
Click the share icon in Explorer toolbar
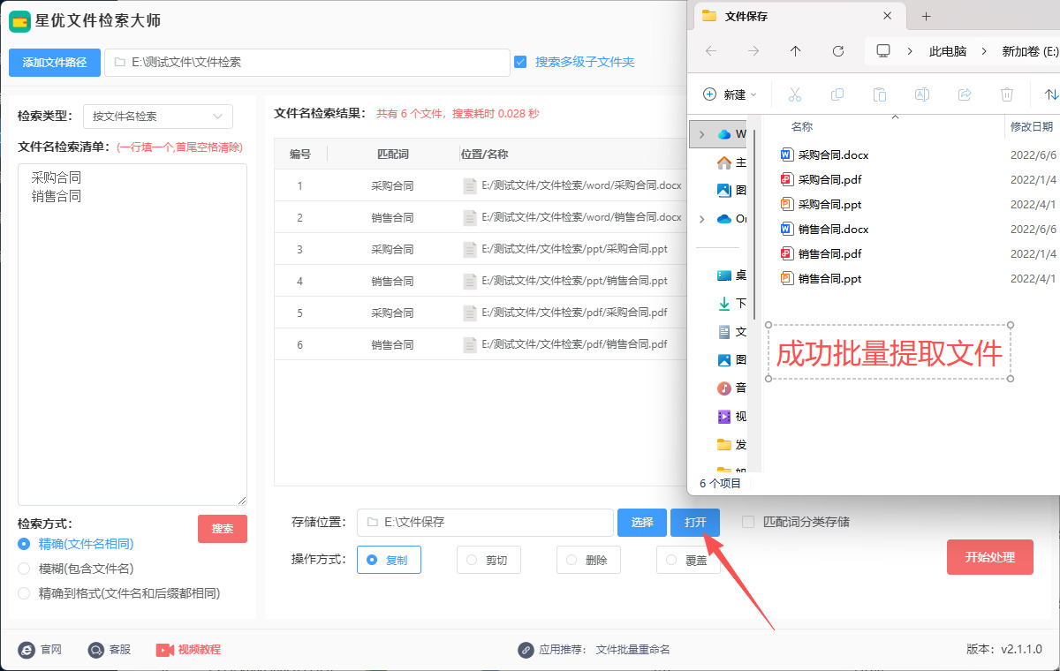[x=965, y=94]
